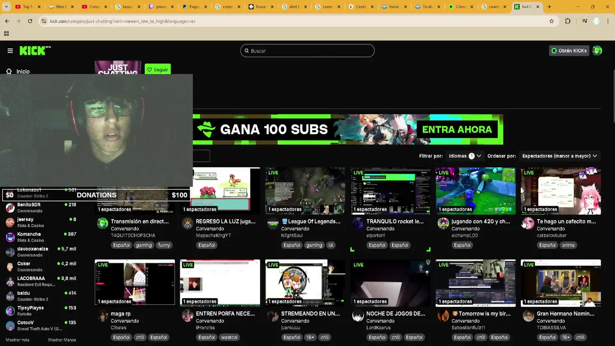Open the STREMEANDO EN UN stream thumbnail

(x=305, y=283)
